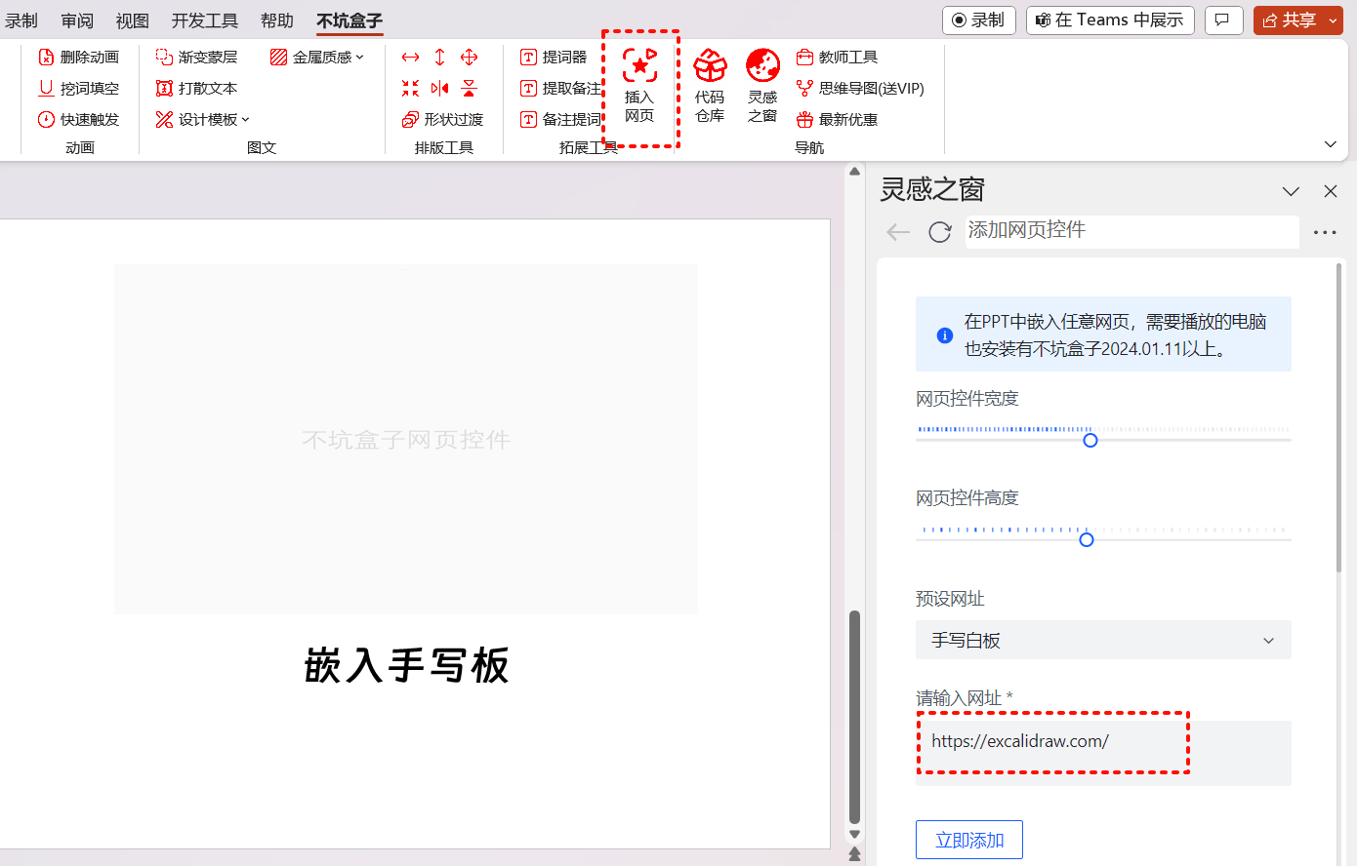Open the 代码仓库 code repository

click(x=710, y=87)
